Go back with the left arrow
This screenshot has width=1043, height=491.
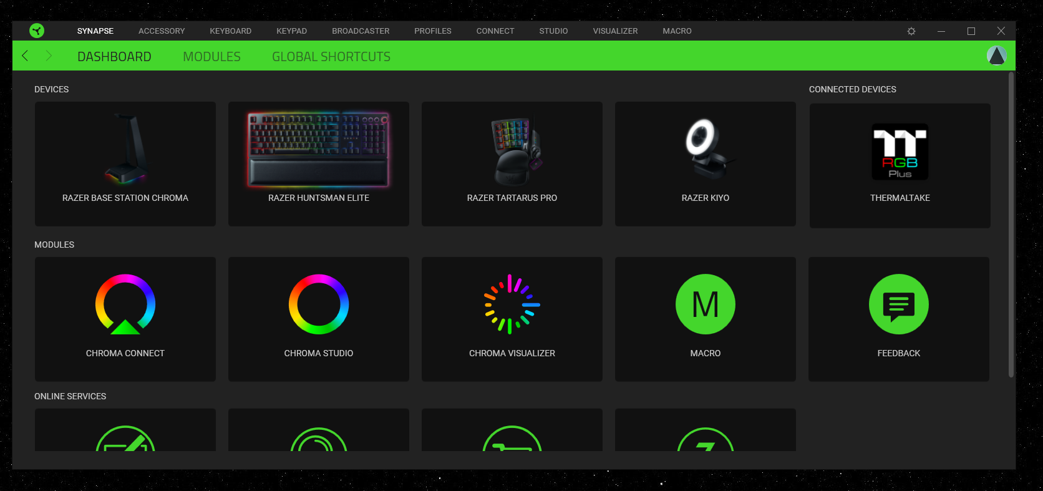pos(25,56)
